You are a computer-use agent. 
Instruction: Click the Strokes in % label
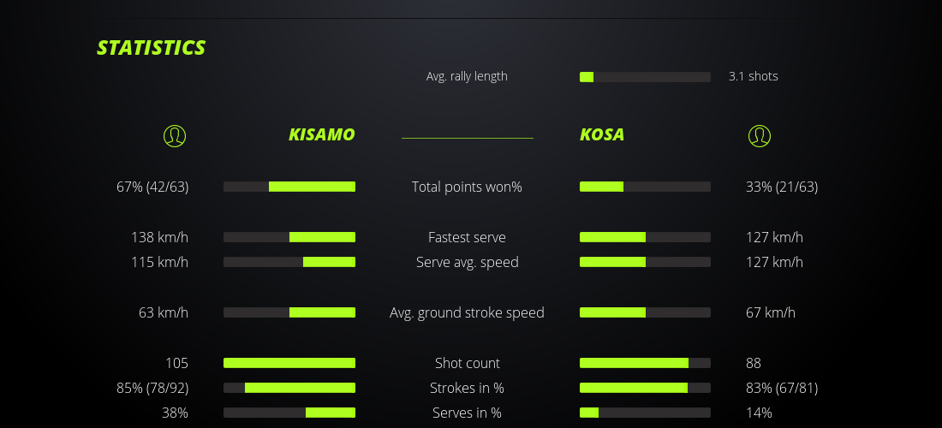click(467, 388)
